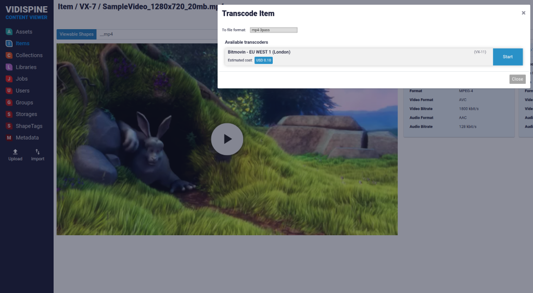Click the Upload arrow icon
The height and width of the screenshot is (293, 533).
15,151
